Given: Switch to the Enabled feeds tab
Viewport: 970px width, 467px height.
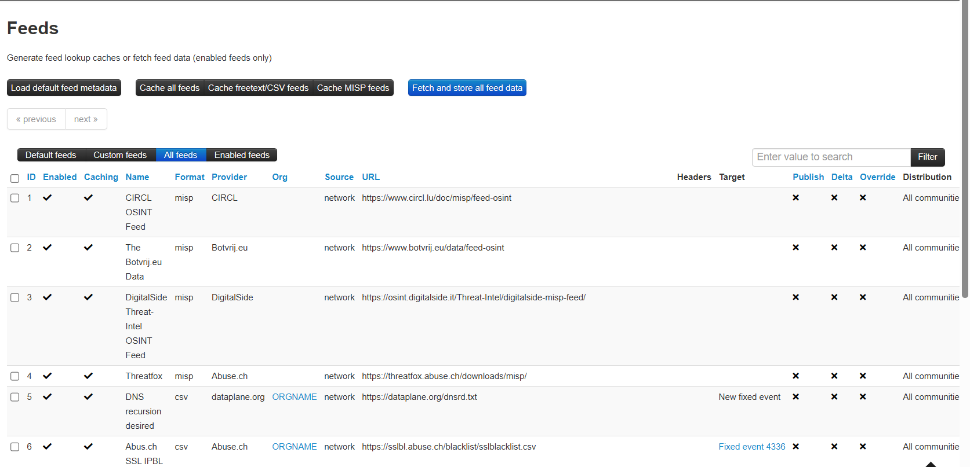Looking at the screenshot, I should click(242, 155).
